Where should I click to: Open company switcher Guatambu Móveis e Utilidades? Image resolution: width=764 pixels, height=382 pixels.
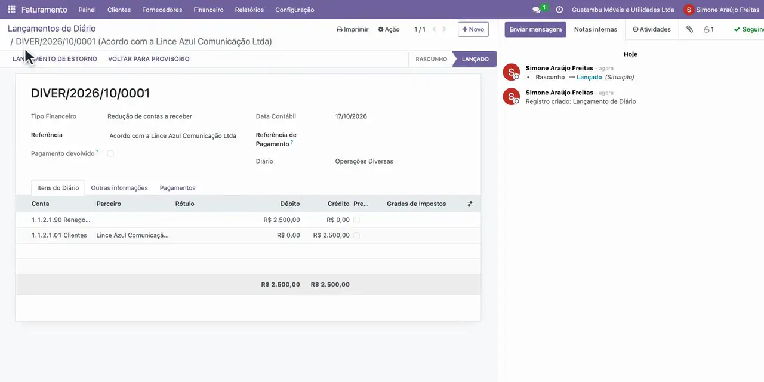pyautogui.click(x=623, y=10)
